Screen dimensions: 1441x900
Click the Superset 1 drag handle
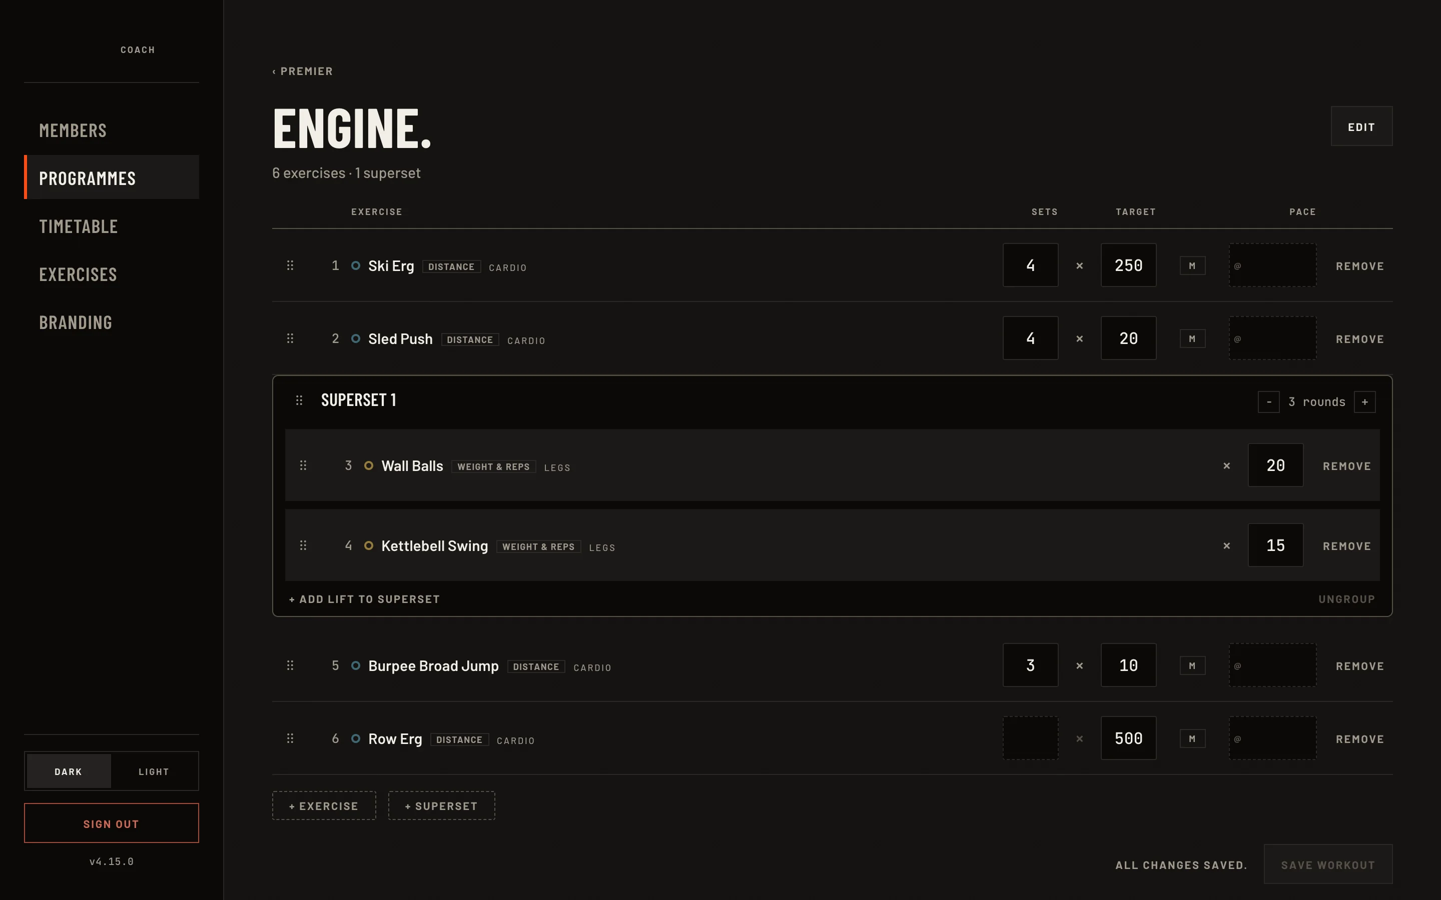tap(299, 400)
